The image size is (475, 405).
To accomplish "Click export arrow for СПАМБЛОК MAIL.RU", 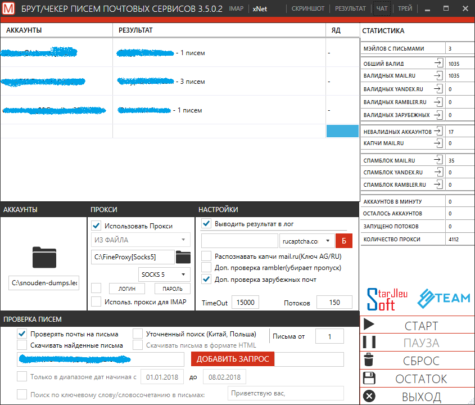I will pyautogui.click(x=438, y=160).
